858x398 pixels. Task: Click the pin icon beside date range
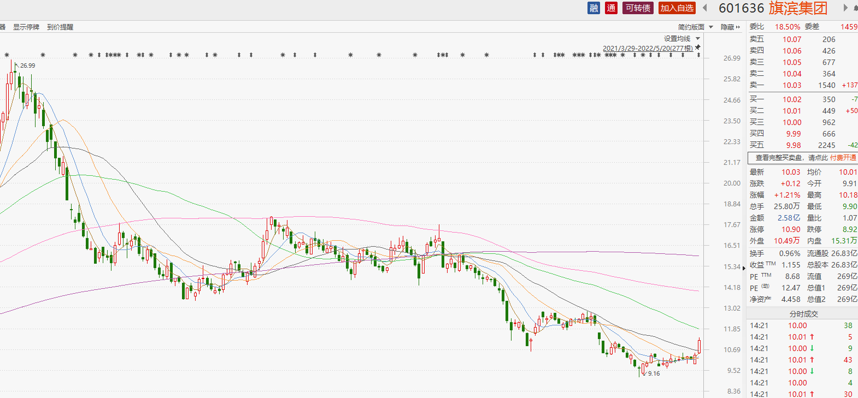pyautogui.click(x=698, y=48)
